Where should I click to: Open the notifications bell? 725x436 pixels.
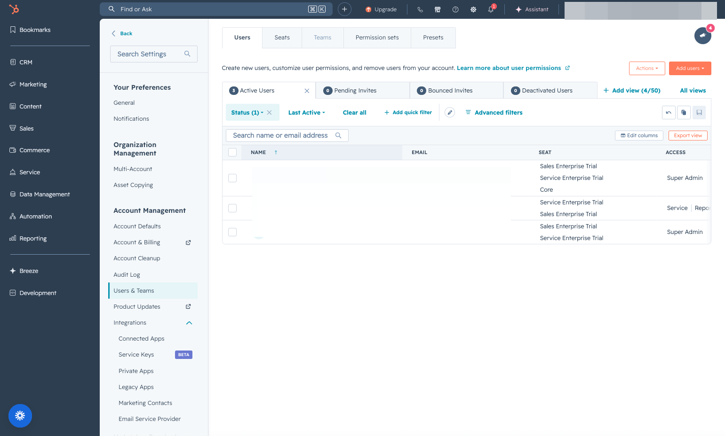(491, 9)
